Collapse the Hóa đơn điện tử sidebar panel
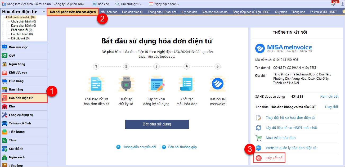The image size is (345, 167). coord(44,12)
